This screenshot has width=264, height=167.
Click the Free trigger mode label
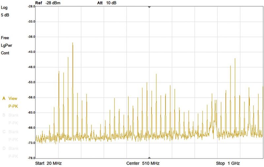click(x=5, y=38)
